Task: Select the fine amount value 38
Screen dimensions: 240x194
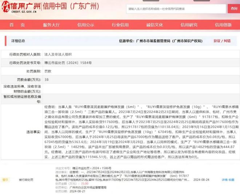Action: [47, 79]
